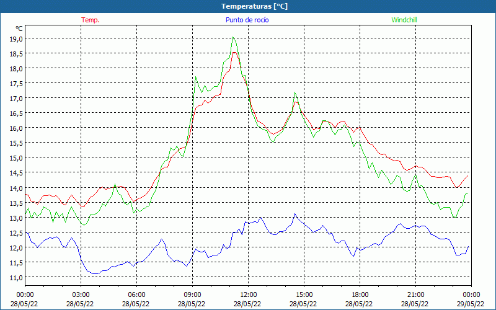Click the 17,5 y-axis value

pos(16,83)
